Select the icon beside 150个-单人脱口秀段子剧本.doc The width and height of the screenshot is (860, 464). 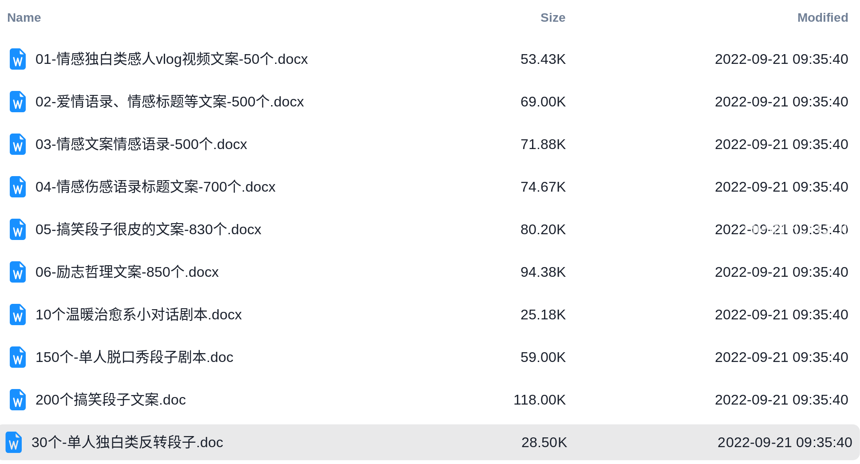click(18, 357)
